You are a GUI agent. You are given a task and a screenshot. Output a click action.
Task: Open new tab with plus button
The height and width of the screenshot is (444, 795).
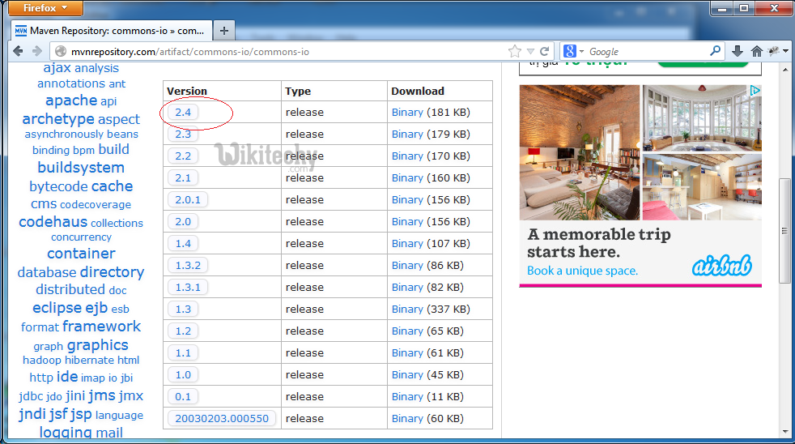(x=224, y=31)
